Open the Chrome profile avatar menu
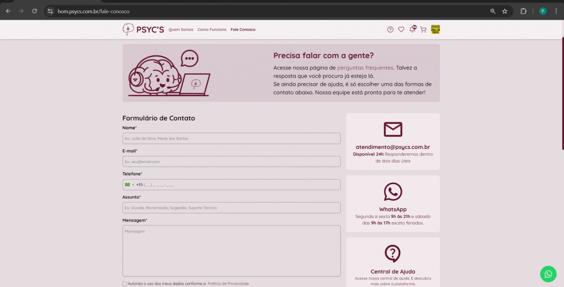 (543, 11)
